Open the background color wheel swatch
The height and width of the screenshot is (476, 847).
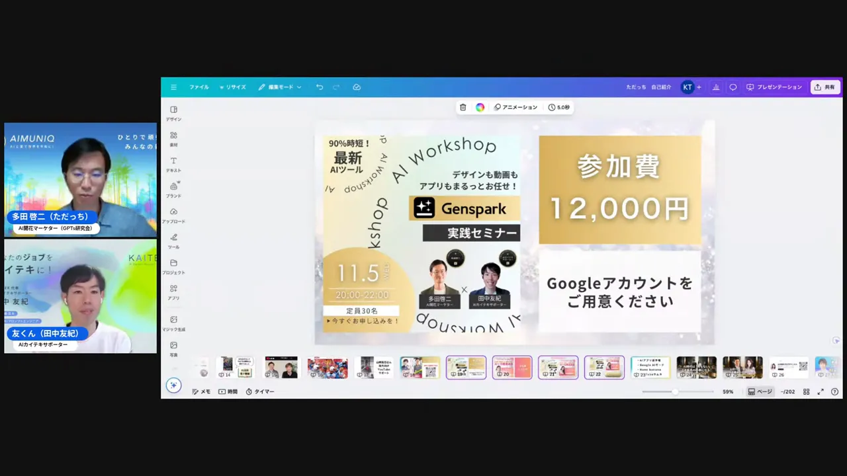(480, 107)
